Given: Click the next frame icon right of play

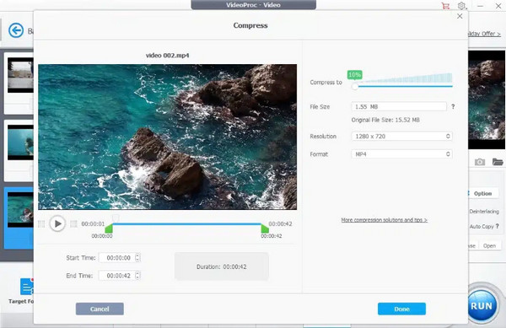Looking at the screenshot, I should [x=73, y=223].
